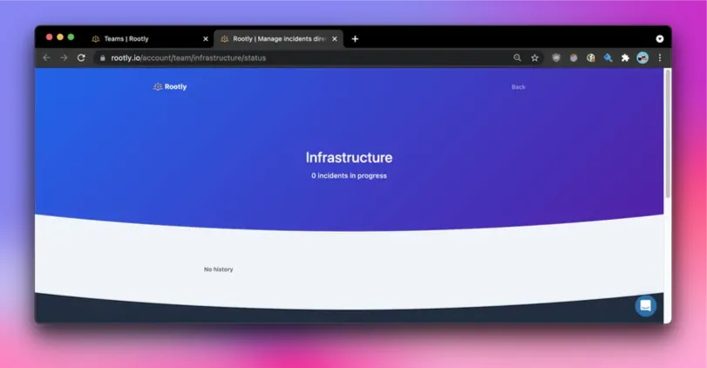Viewport: 707px width, 368px height.
Task: Close the browser window with red button
Action: [x=49, y=37]
